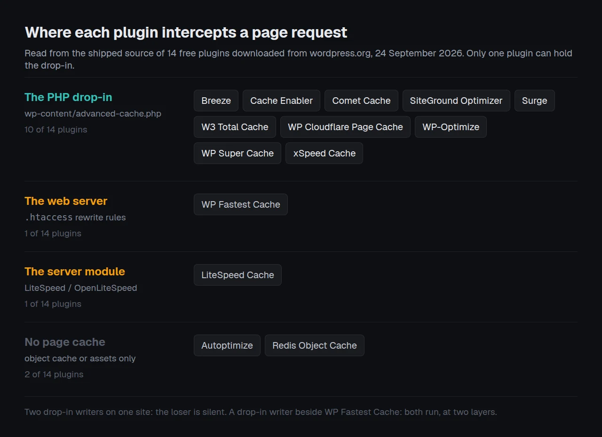Click the text "object cache or assets only"
This screenshot has width=602, height=437.
(80, 359)
